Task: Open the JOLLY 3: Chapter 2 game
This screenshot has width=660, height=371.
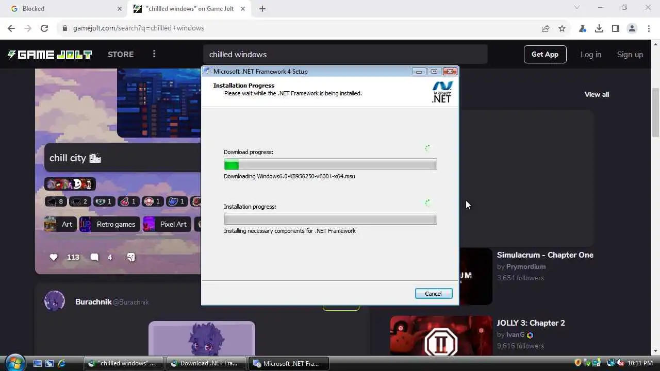Action: (x=531, y=323)
